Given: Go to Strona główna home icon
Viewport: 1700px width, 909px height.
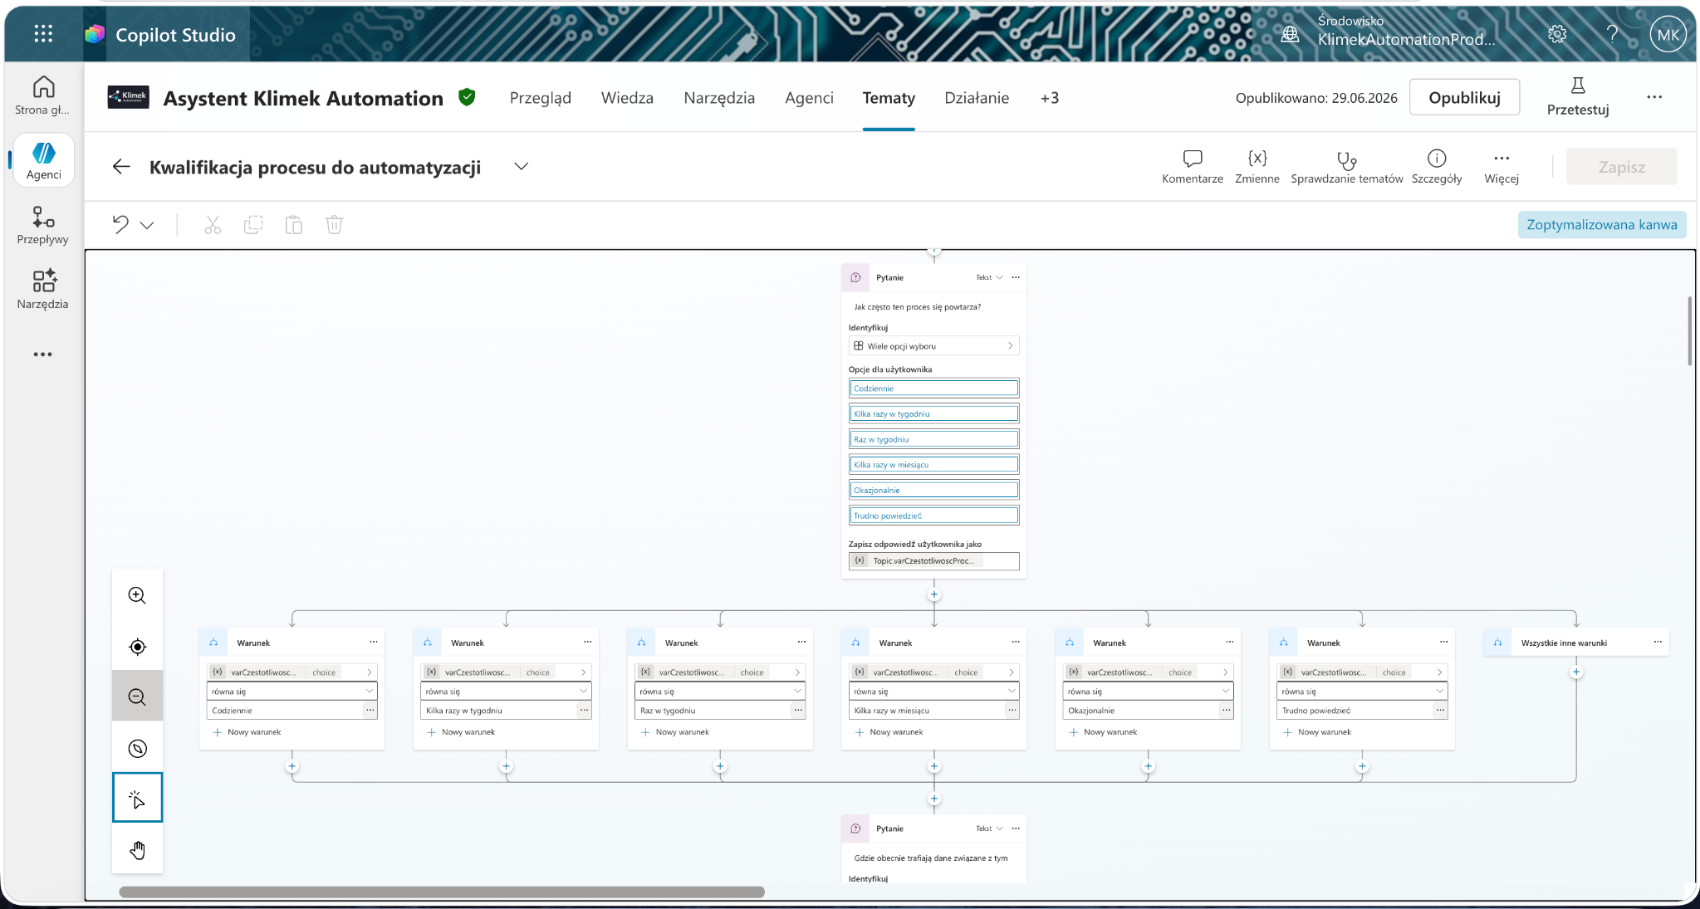Looking at the screenshot, I should coord(43,96).
